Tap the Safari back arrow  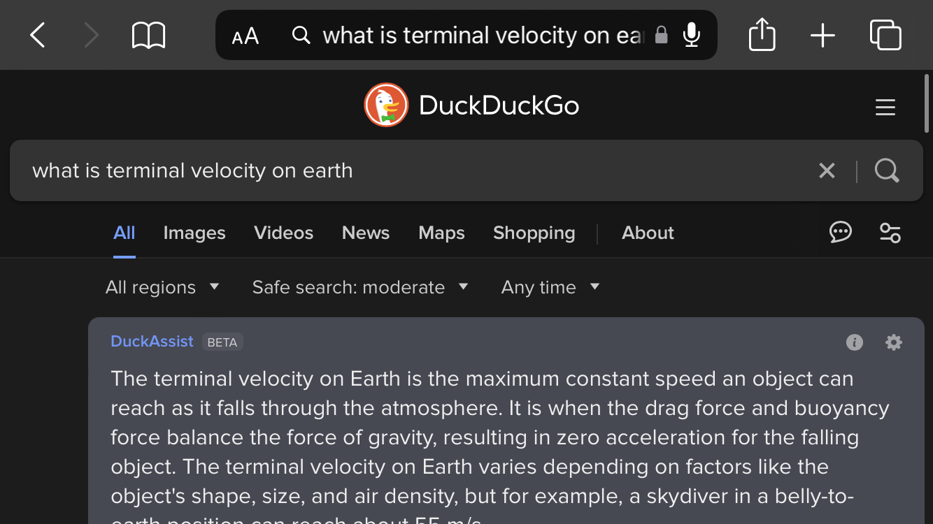(38, 35)
